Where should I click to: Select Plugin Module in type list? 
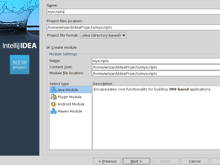pos(70,97)
